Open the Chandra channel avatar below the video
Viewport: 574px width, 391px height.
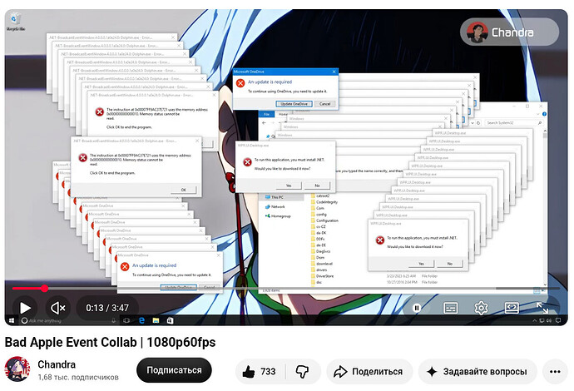pyautogui.click(x=17, y=369)
